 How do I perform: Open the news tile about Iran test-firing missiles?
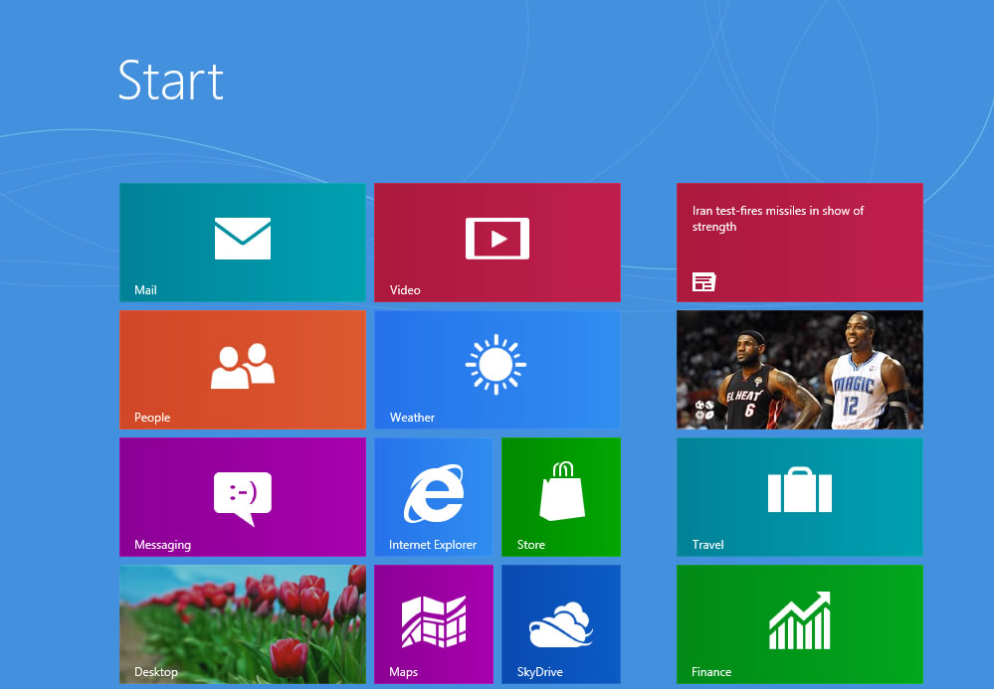tap(800, 243)
